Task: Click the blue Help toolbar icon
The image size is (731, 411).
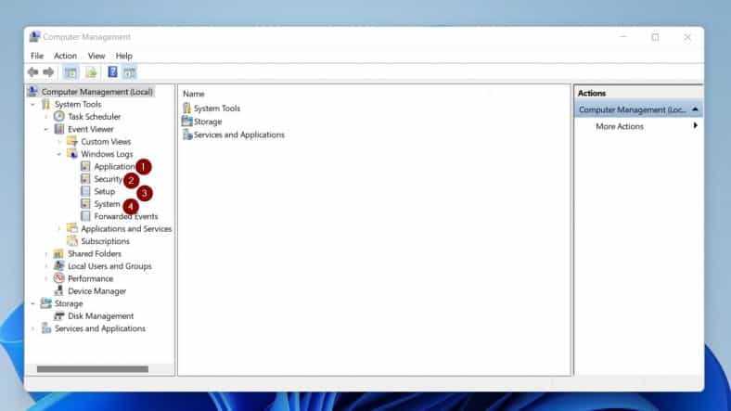Action: click(x=112, y=72)
